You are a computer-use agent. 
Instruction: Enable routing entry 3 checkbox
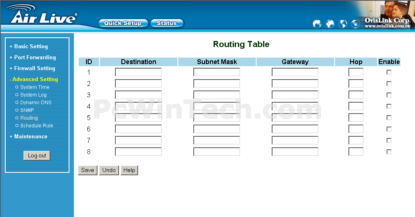pos(389,95)
